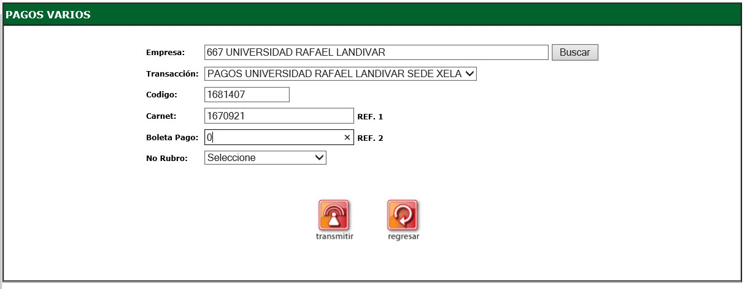Expand the No Rubro Seleccione dropdown
750x289 pixels.
click(265, 158)
